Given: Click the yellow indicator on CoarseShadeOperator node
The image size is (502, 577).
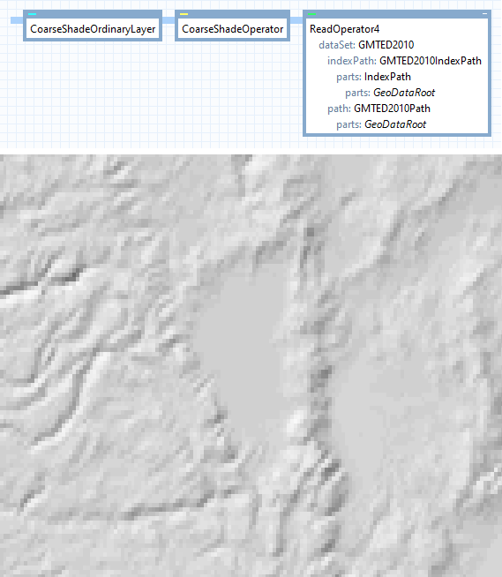Looking at the screenshot, I should click(184, 14).
